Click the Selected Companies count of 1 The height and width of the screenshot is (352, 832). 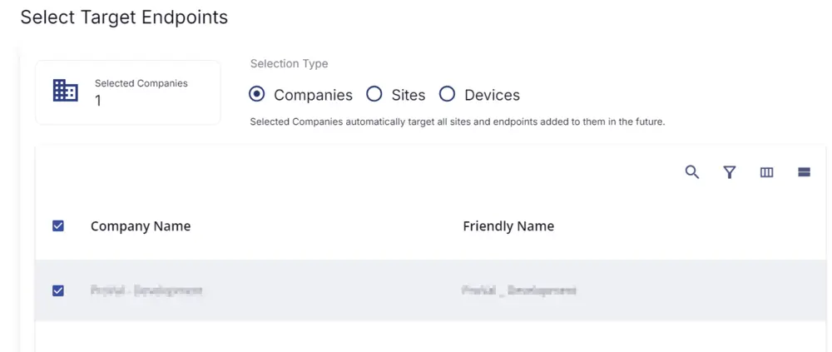coord(98,101)
